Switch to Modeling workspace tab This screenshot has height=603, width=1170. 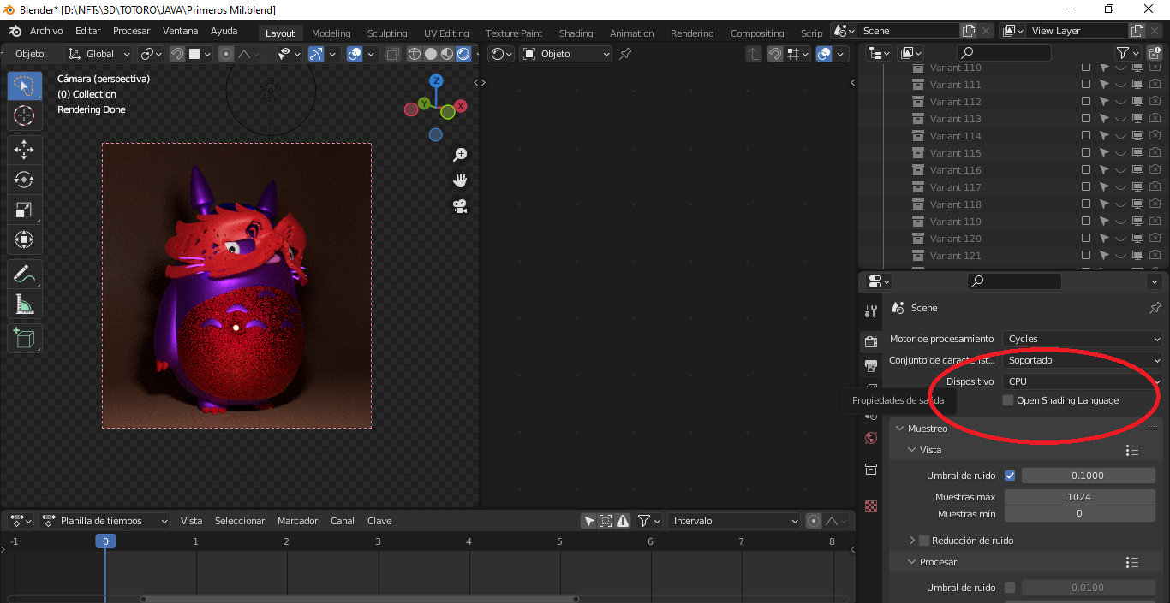point(331,33)
